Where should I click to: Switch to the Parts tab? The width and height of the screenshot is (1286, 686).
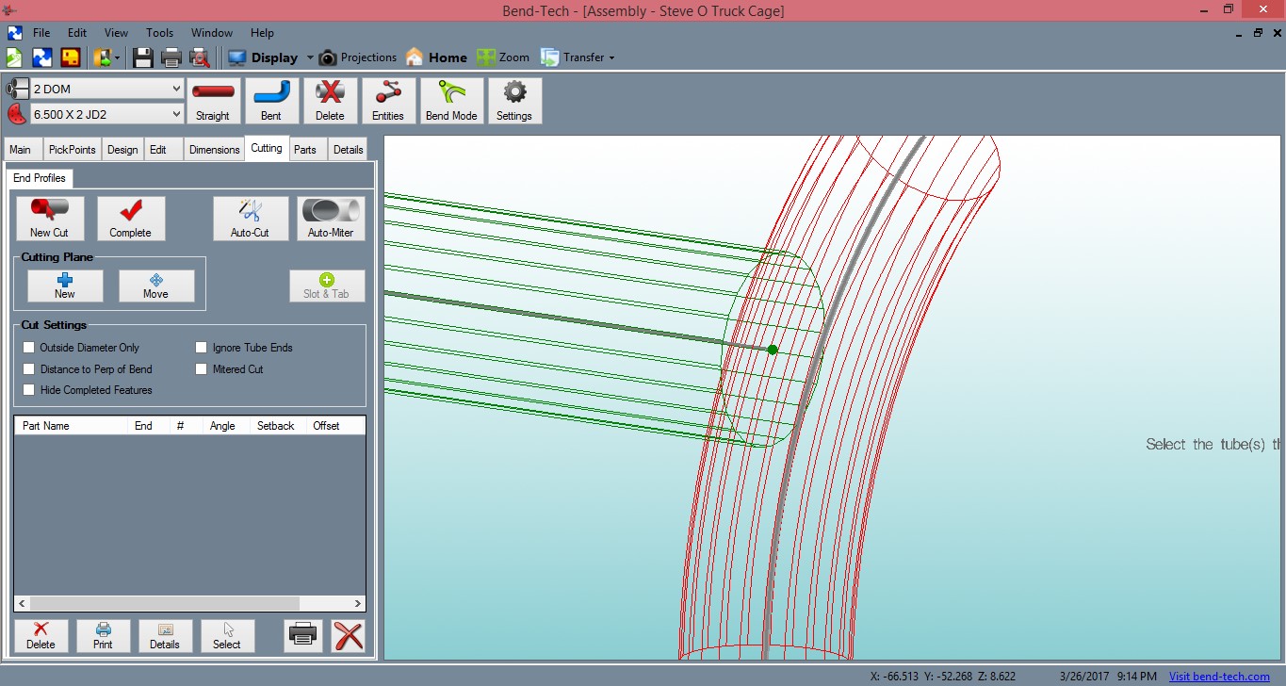[x=305, y=150]
